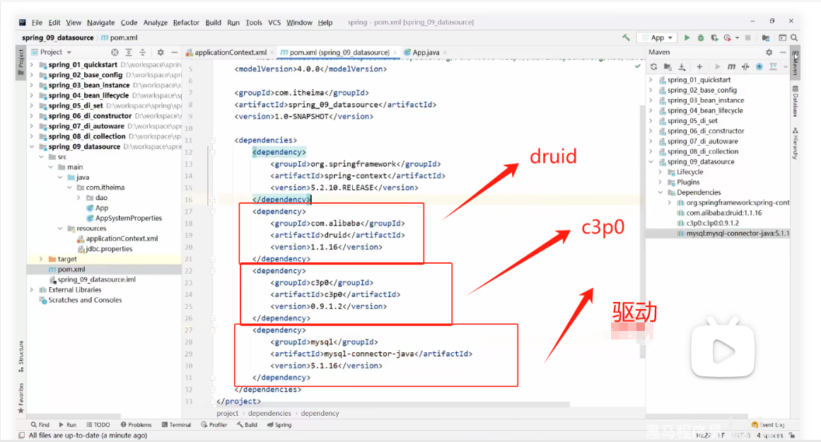Expand Plugins node in Maven panel
The width and height of the screenshot is (821, 442).
660,182
